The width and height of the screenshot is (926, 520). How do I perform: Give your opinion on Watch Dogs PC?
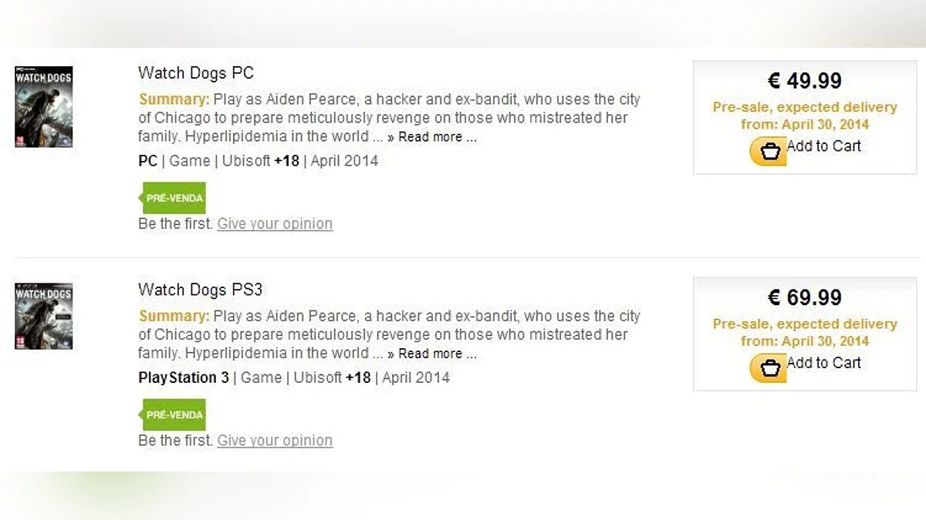tap(275, 223)
